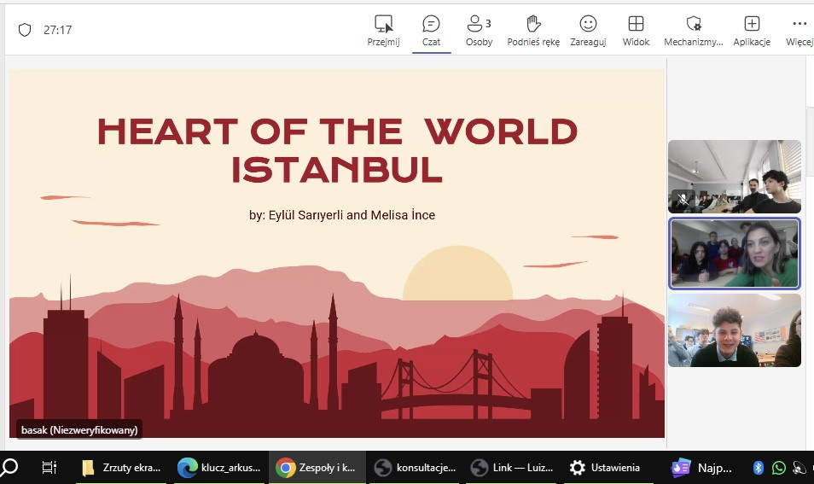Select the bottom participant video thumbnail
Viewport: 814px width, 484px height.
coord(734,330)
